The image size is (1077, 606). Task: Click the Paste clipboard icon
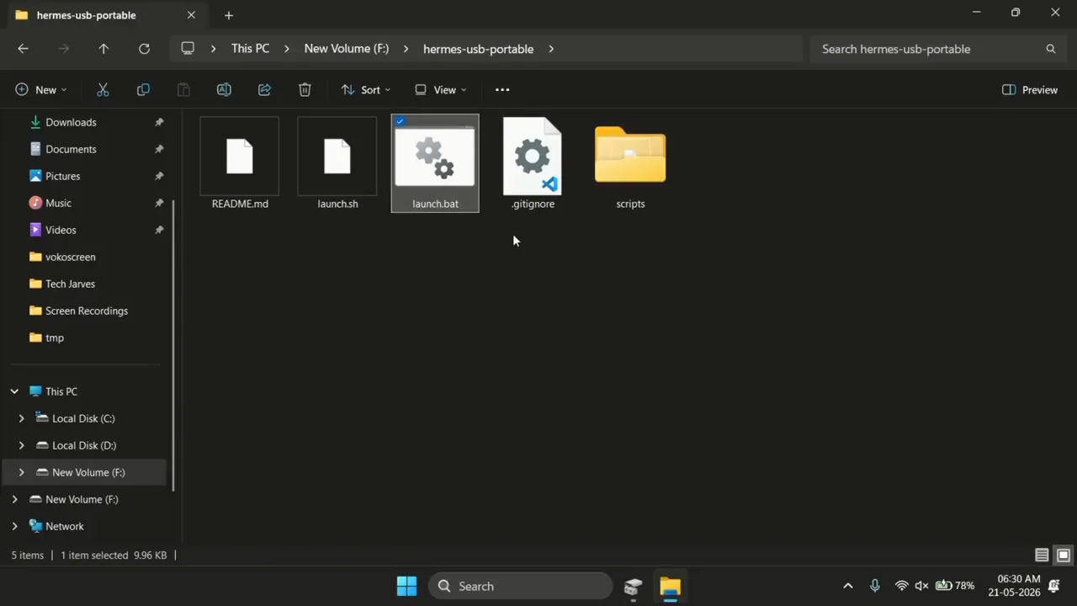click(x=183, y=90)
